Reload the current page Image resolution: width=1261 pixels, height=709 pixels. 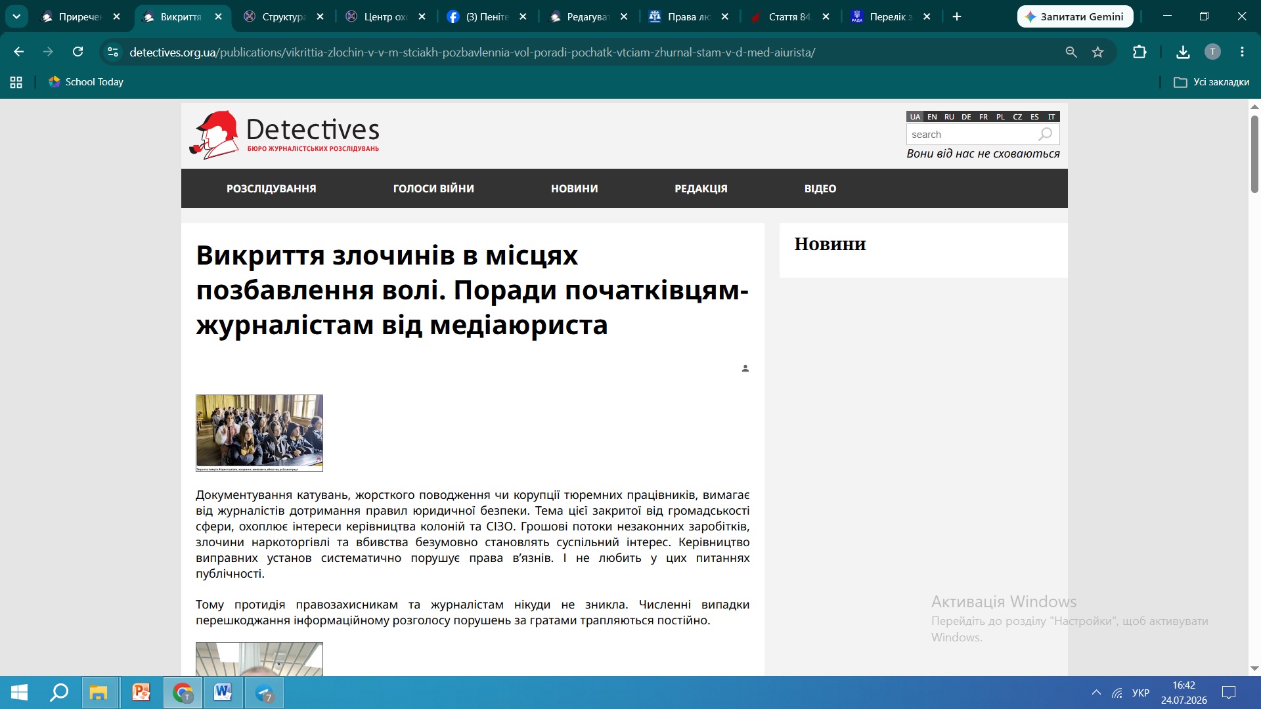click(x=77, y=52)
